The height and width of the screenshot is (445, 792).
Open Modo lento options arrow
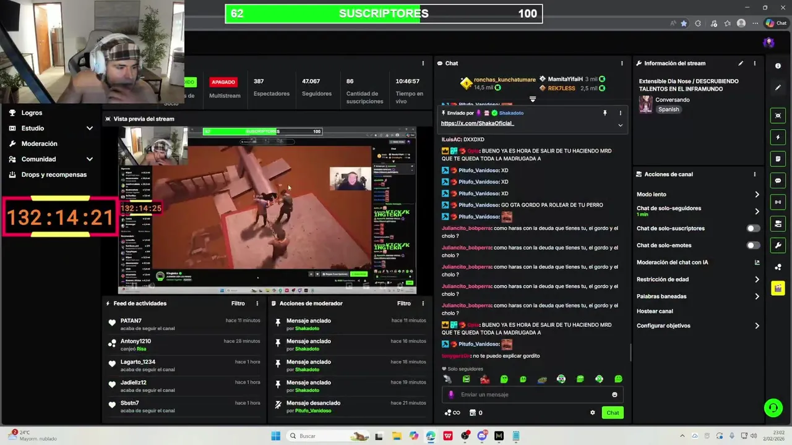point(757,194)
